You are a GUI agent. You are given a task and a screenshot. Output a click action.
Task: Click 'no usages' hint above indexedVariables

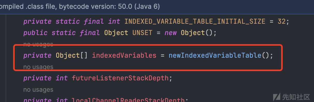38,44
